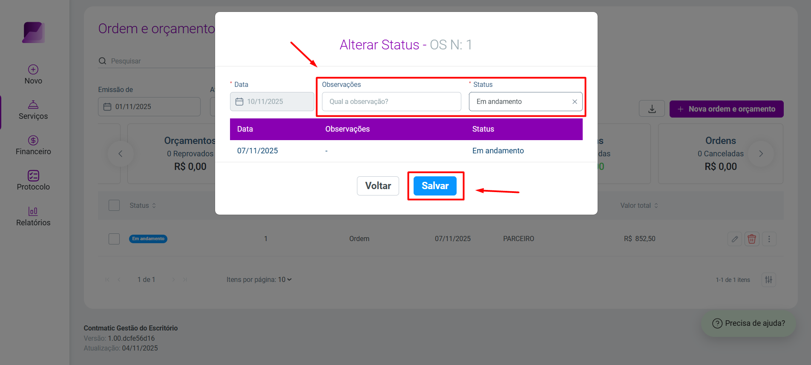Click the calendar icon in Emissão de field
Screen dimensions: 811x365
pos(107,106)
